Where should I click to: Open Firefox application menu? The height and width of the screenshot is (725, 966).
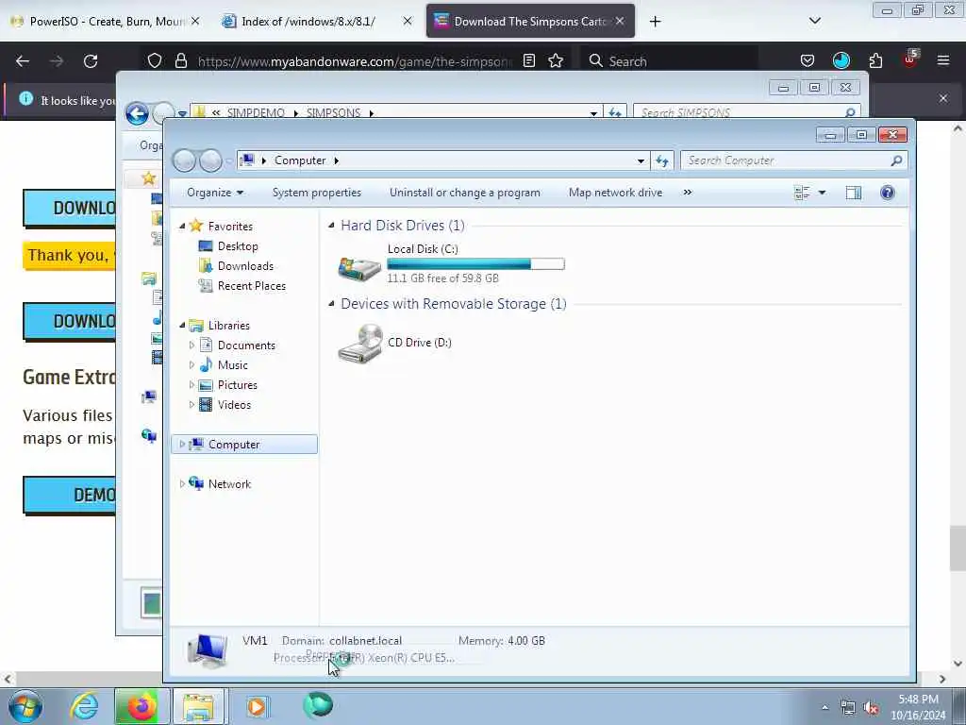point(942,61)
